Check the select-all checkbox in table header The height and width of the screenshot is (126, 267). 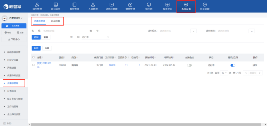(x=33, y=57)
